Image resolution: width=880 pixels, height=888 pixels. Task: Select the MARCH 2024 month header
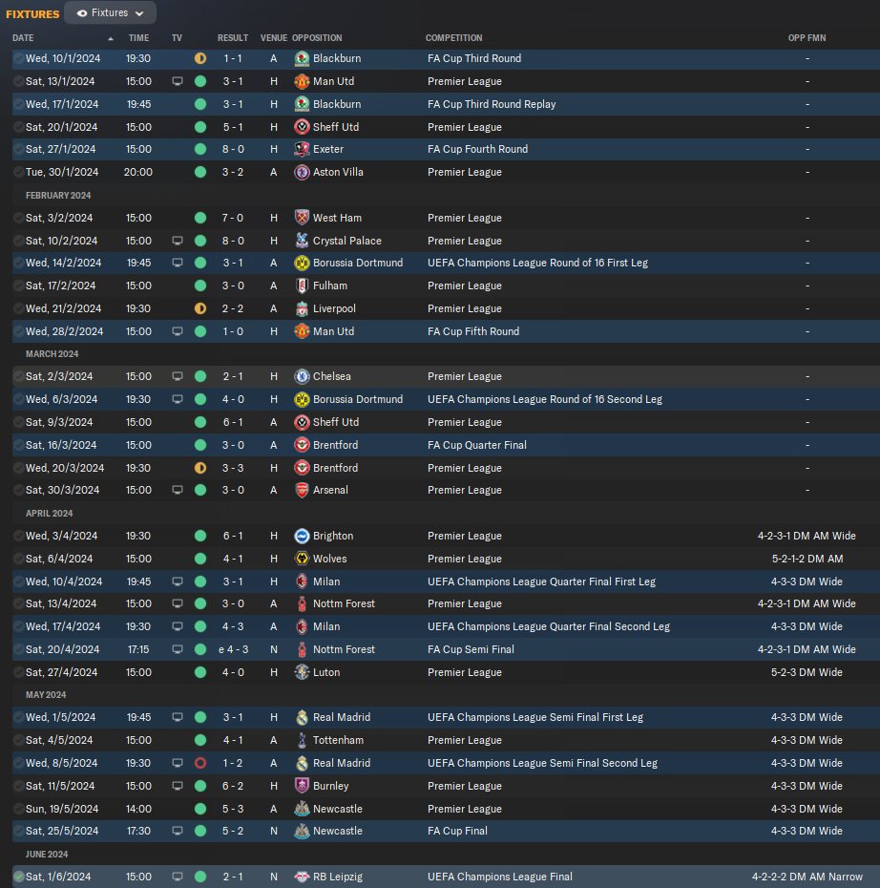tap(52, 354)
